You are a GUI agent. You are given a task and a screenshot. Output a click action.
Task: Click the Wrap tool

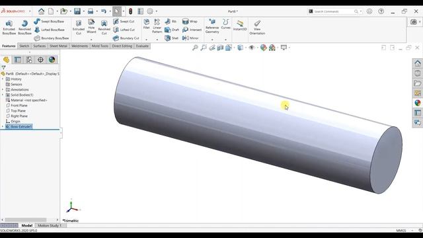pos(190,21)
